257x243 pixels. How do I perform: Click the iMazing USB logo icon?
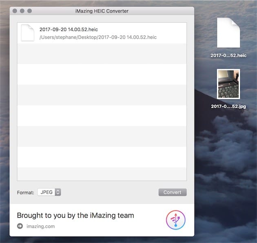tap(176, 220)
